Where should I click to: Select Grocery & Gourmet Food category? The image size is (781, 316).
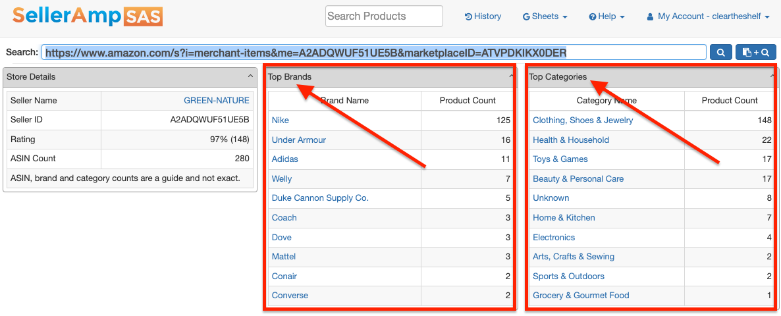point(581,296)
